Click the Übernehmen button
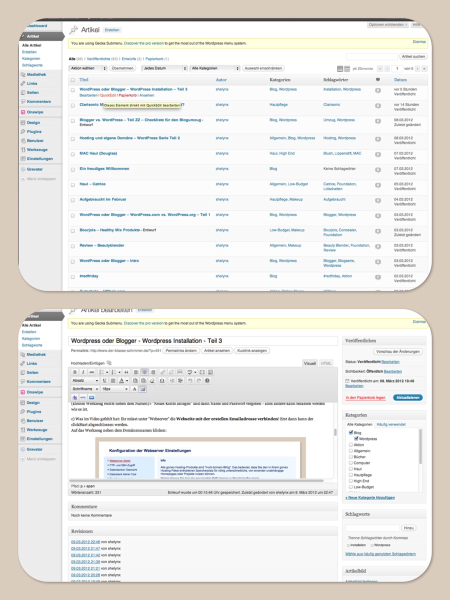Image resolution: width=450 pixels, height=600 pixels. pos(122,68)
